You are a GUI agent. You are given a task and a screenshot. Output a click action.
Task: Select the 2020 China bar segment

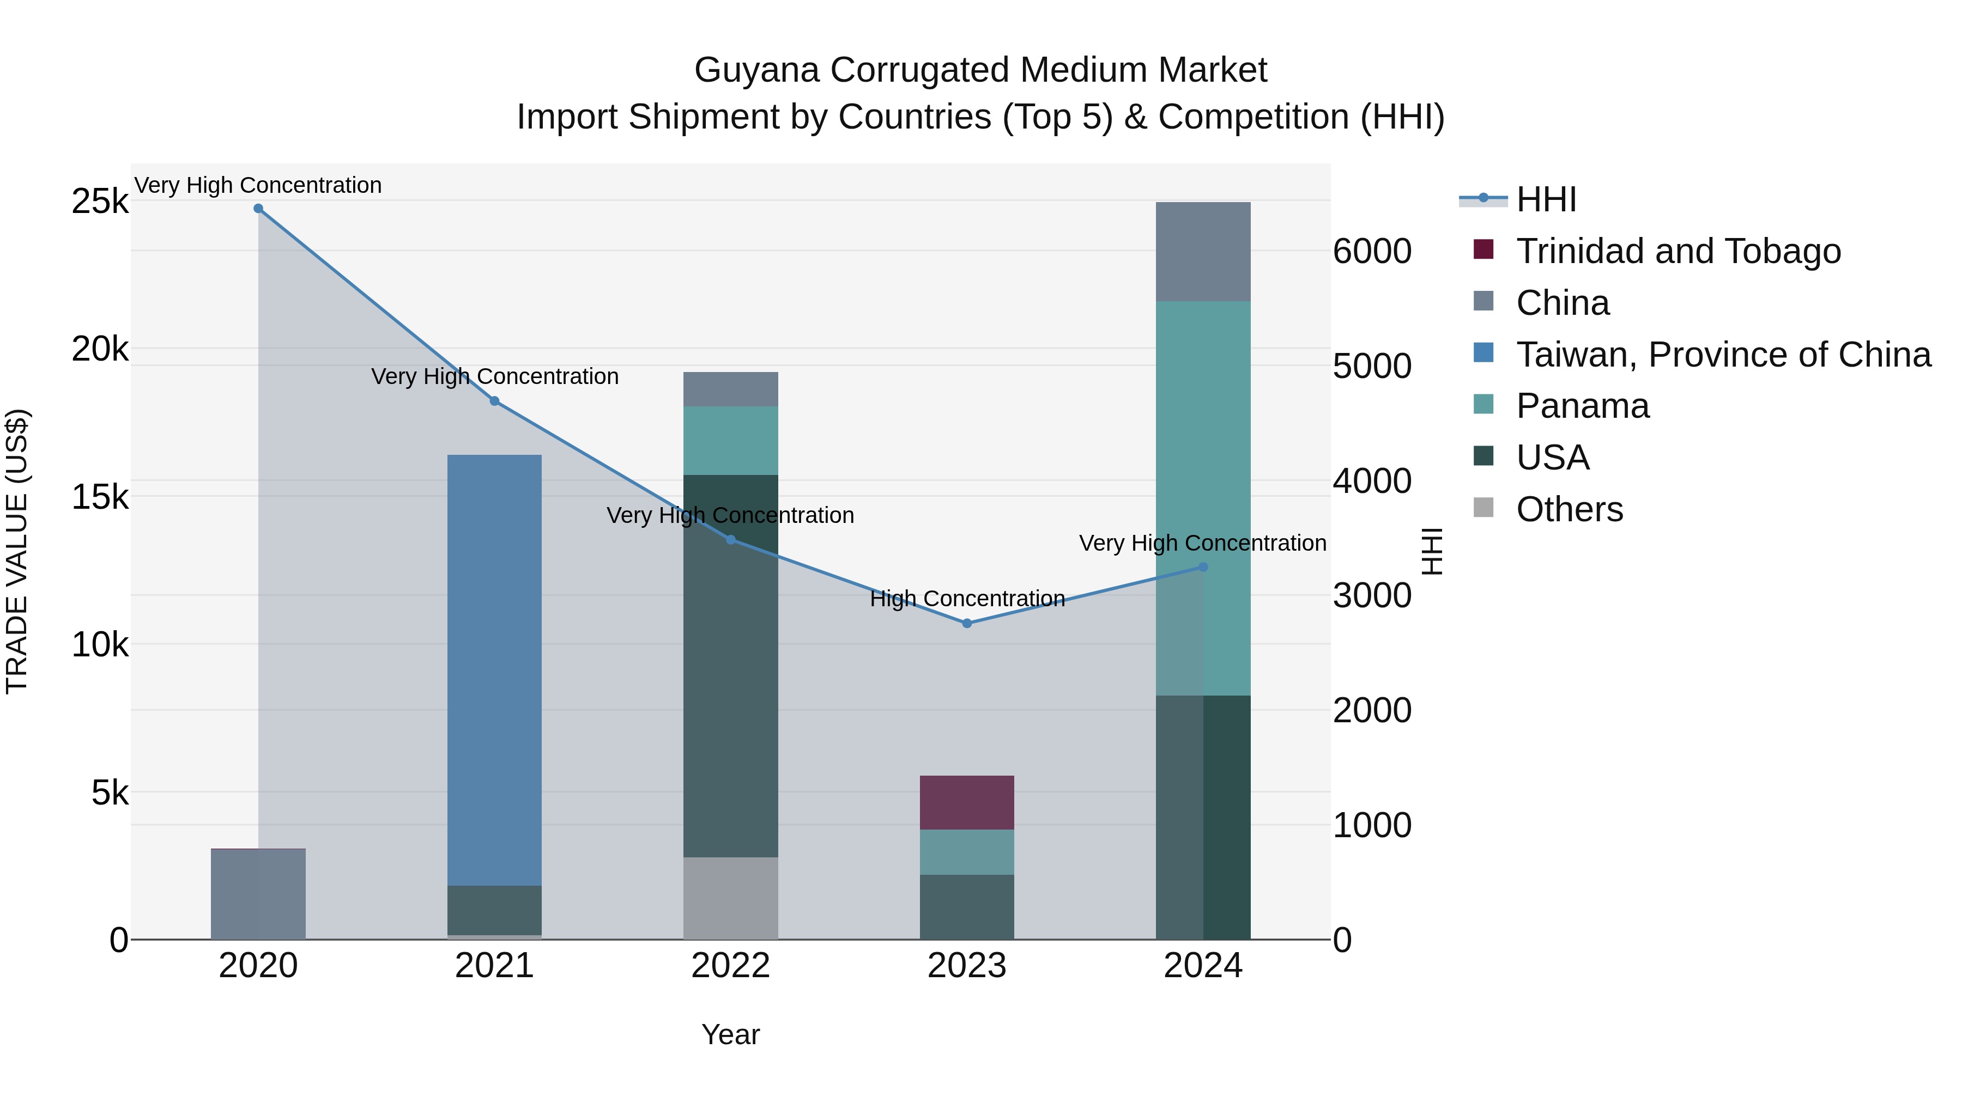coord(258,894)
